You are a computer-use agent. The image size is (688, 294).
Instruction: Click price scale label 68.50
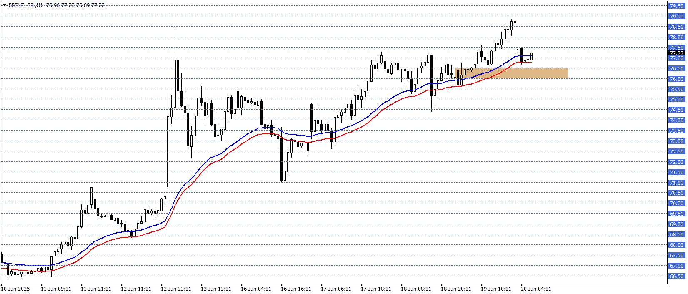point(676,235)
